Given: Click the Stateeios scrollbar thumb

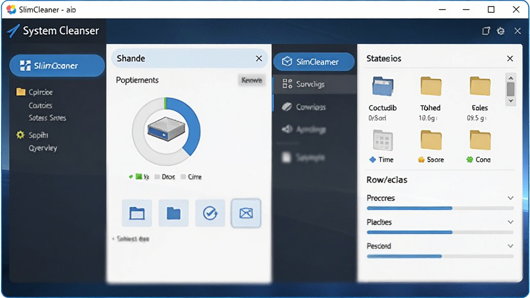Looking at the screenshot, I should (511, 90).
